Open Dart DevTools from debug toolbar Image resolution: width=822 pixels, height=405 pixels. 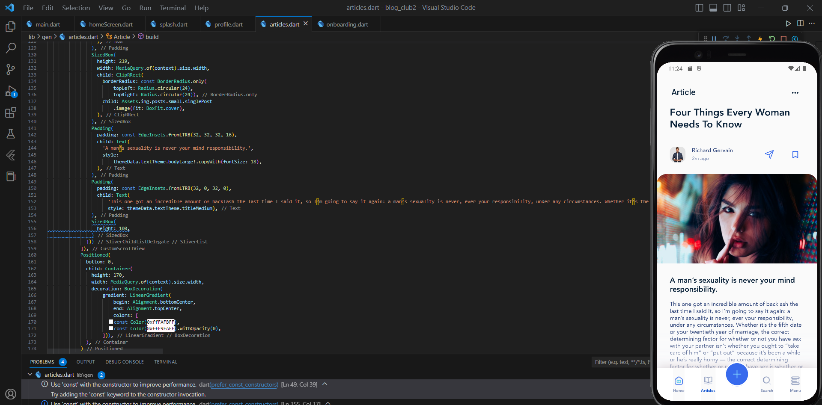pos(795,38)
